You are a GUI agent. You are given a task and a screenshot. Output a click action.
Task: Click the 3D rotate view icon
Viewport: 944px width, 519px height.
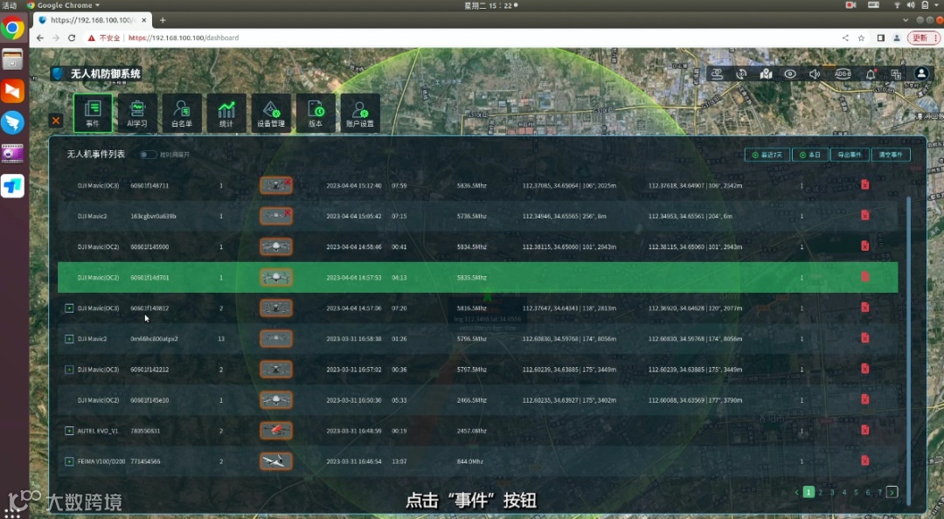click(x=741, y=74)
